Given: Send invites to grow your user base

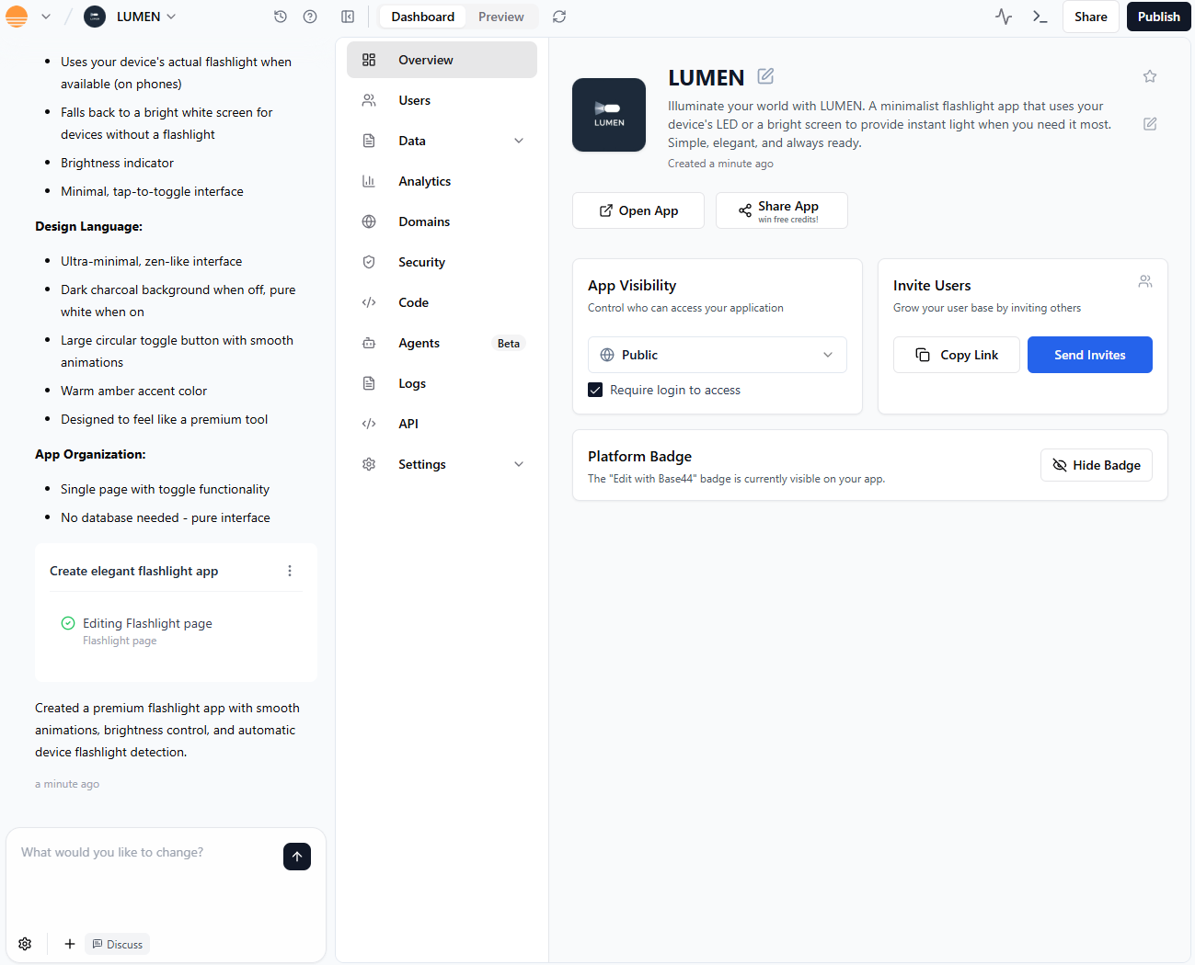Looking at the screenshot, I should 1089,354.
